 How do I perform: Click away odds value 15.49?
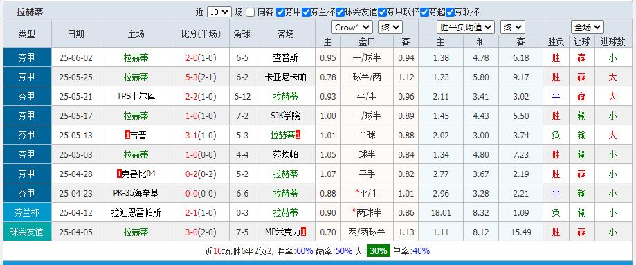click(x=521, y=232)
